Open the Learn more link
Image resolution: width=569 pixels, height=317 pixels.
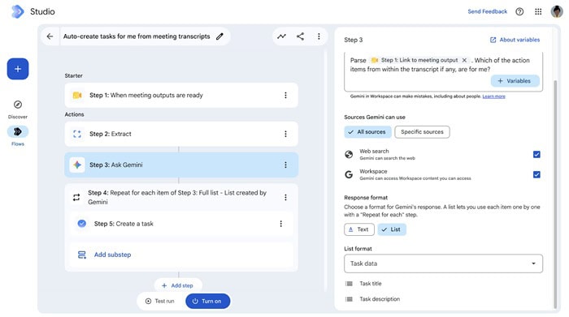coord(493,96)
